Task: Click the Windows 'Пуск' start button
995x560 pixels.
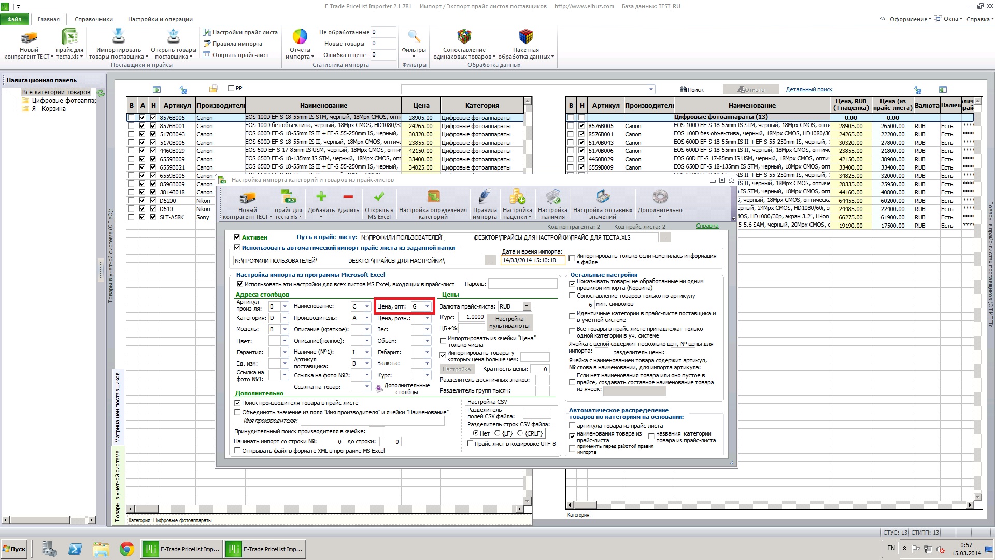Action: (x=15, y=549)
